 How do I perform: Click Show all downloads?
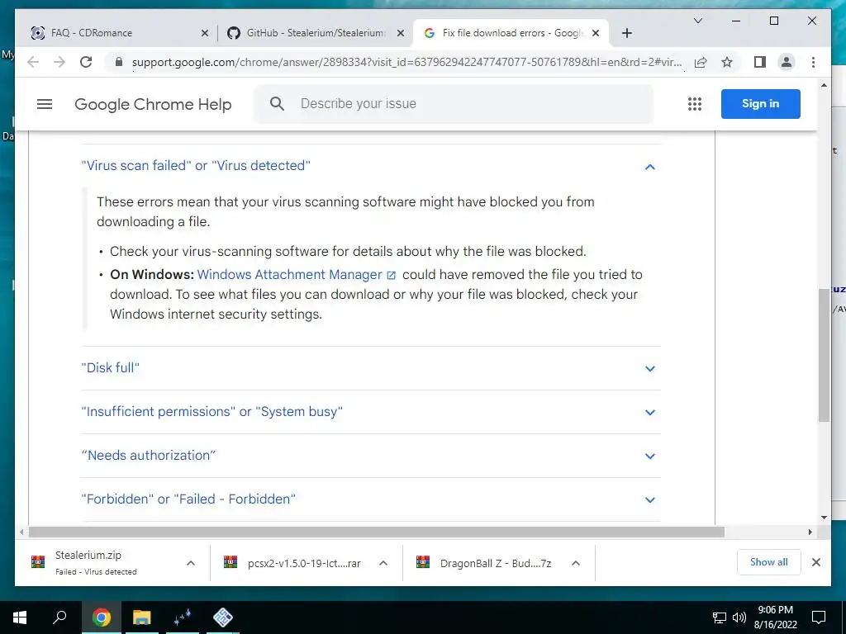pos(769,562)
